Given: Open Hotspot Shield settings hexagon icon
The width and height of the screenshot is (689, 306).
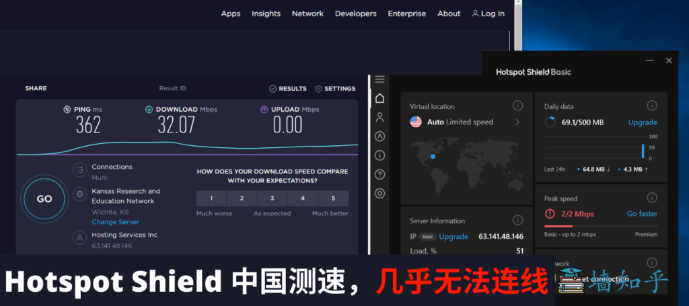Looking at the screenshot, I should click(379, 193).
